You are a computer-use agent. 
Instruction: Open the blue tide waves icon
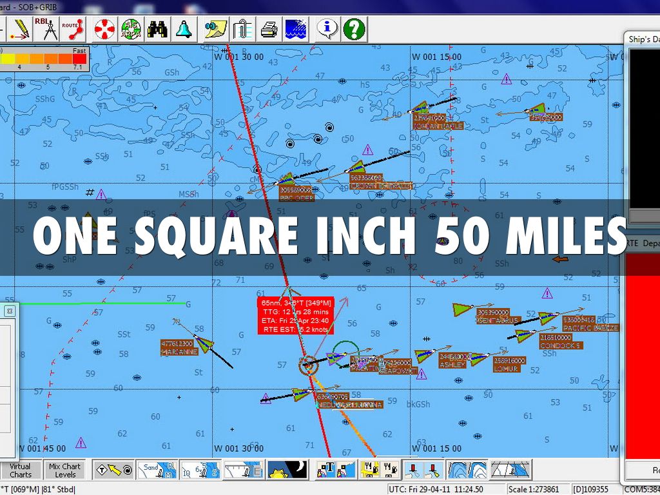(295, 29)
